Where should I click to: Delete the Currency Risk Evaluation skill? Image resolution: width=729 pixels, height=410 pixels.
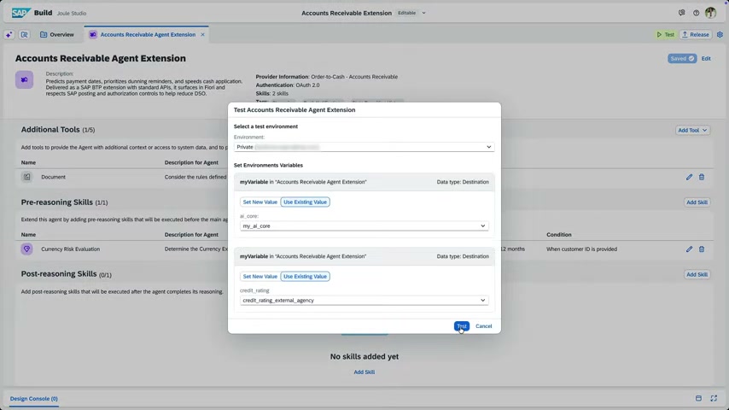click(x=702, y=249)
